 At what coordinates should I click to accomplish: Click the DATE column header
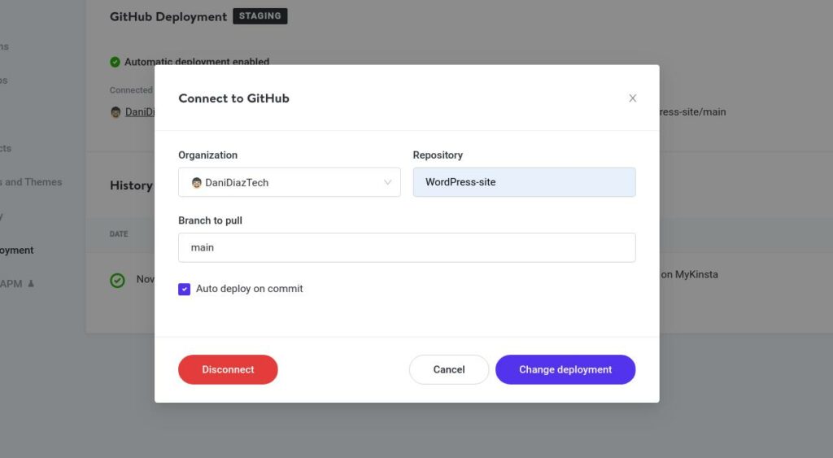(119, 233)
